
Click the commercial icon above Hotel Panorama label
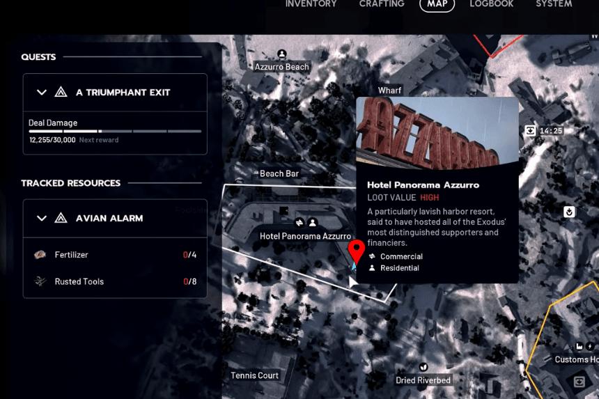tap(299, 223)
